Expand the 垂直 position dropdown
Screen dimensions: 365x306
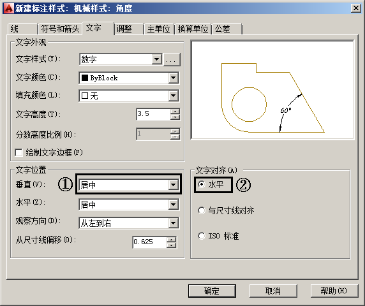pyautogui.click(x=174, y=185)
